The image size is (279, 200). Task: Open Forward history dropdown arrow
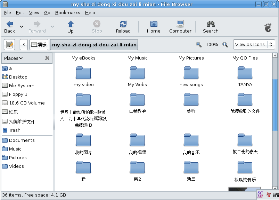click(x=52, y=27)
